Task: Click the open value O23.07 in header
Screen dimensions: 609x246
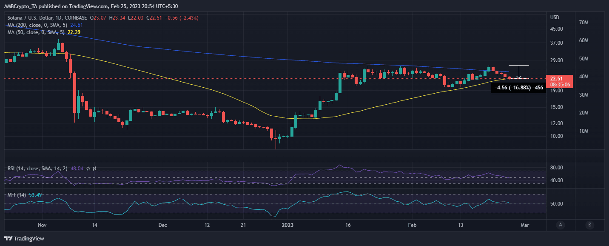Action: [x=98, y=18]
